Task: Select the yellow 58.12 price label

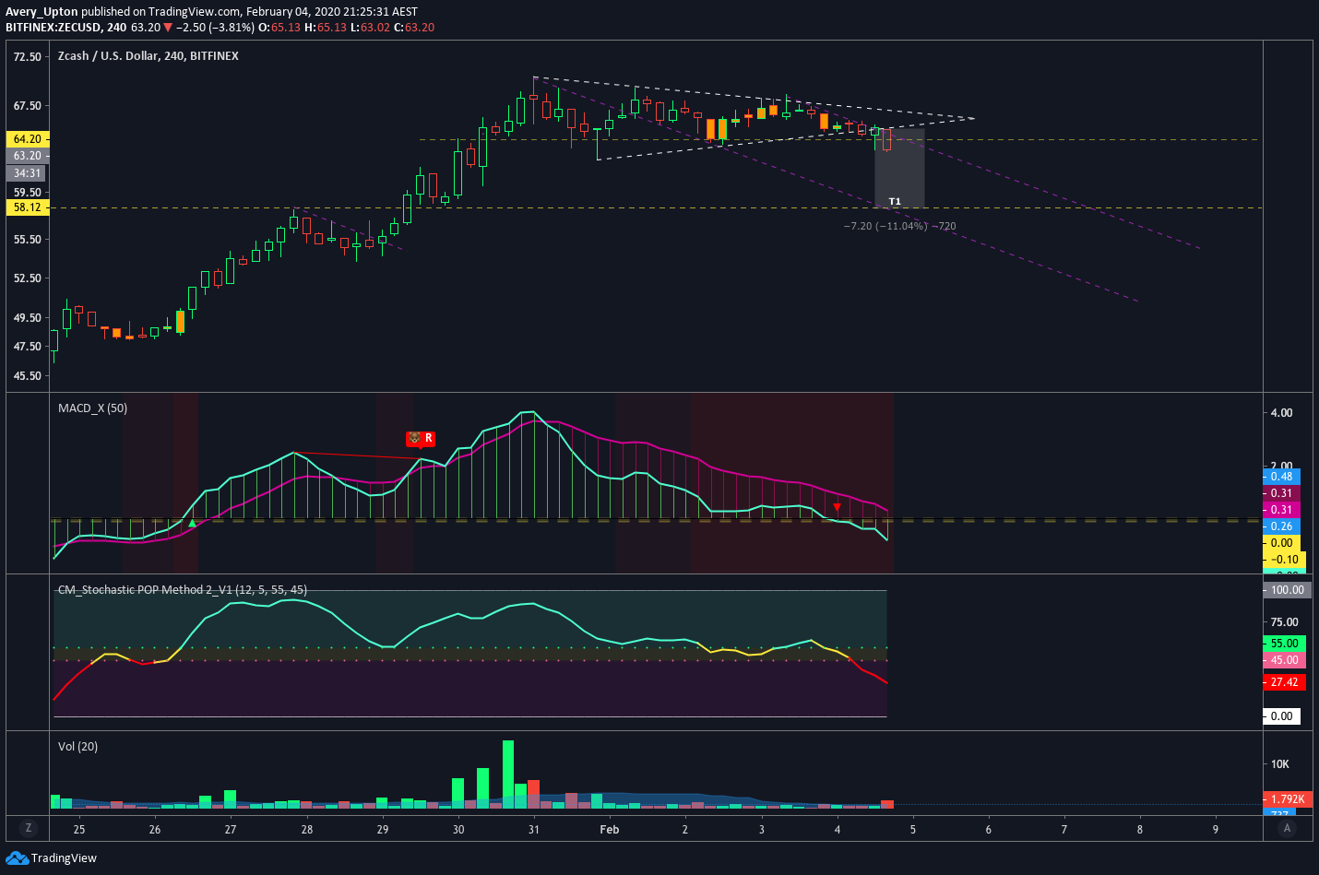Action: (x=27, y=207)
